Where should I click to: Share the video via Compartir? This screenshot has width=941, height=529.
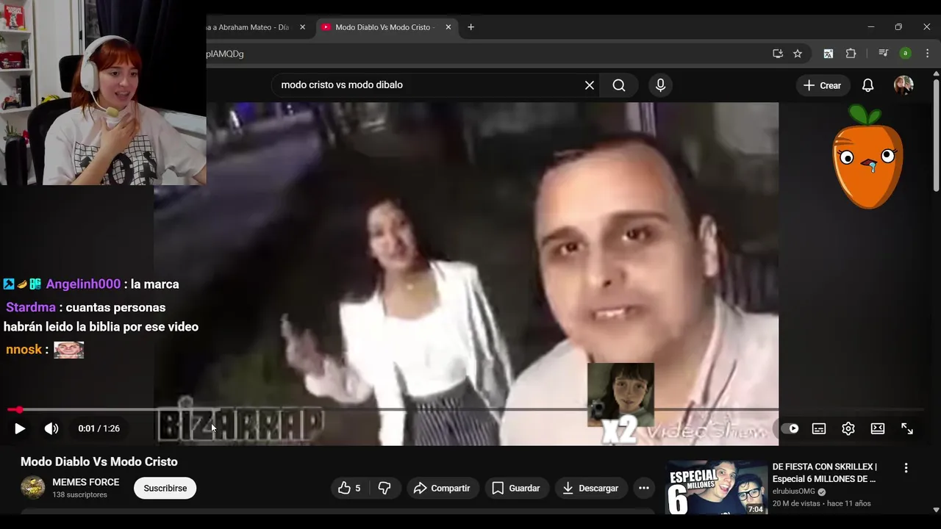(x=443, y=488)
